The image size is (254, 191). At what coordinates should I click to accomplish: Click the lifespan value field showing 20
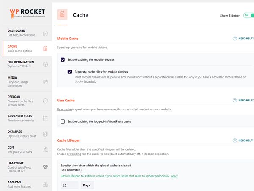click(x=69, y=185)
